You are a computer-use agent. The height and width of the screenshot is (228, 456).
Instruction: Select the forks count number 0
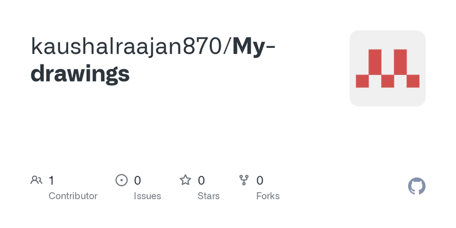point(260,180)
